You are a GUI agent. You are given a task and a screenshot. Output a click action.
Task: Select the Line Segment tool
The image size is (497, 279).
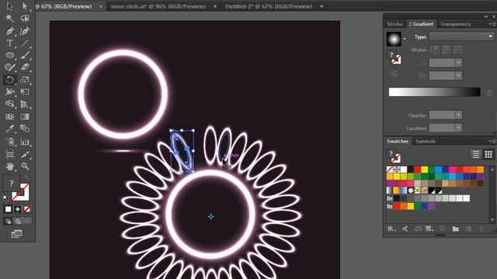(x=25, y=43)
